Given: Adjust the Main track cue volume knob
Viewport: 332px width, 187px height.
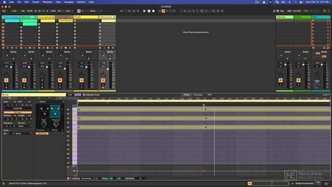Looking at the screenshot, I should (317, 86).
